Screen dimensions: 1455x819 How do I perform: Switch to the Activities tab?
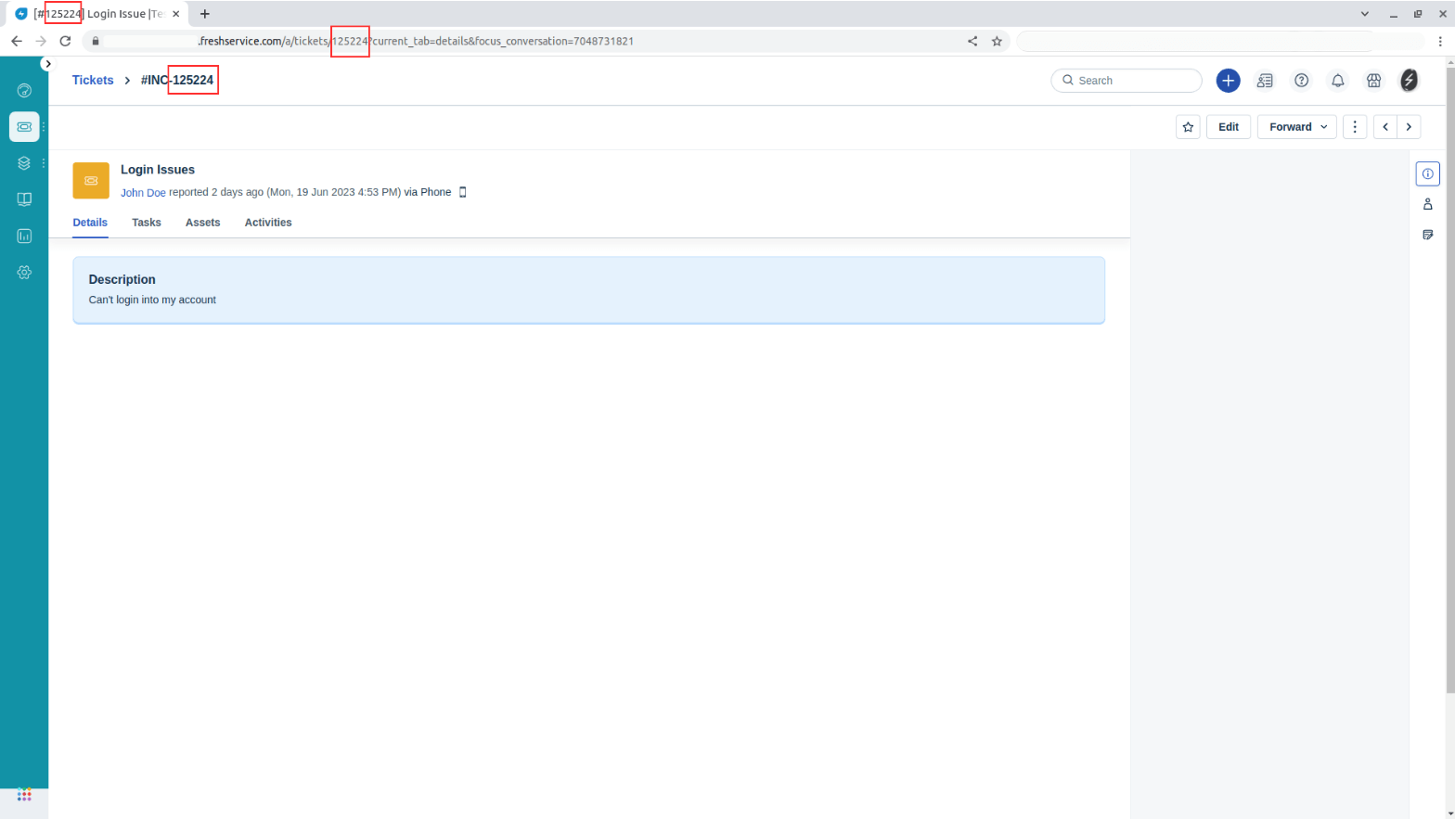point(268,223)
